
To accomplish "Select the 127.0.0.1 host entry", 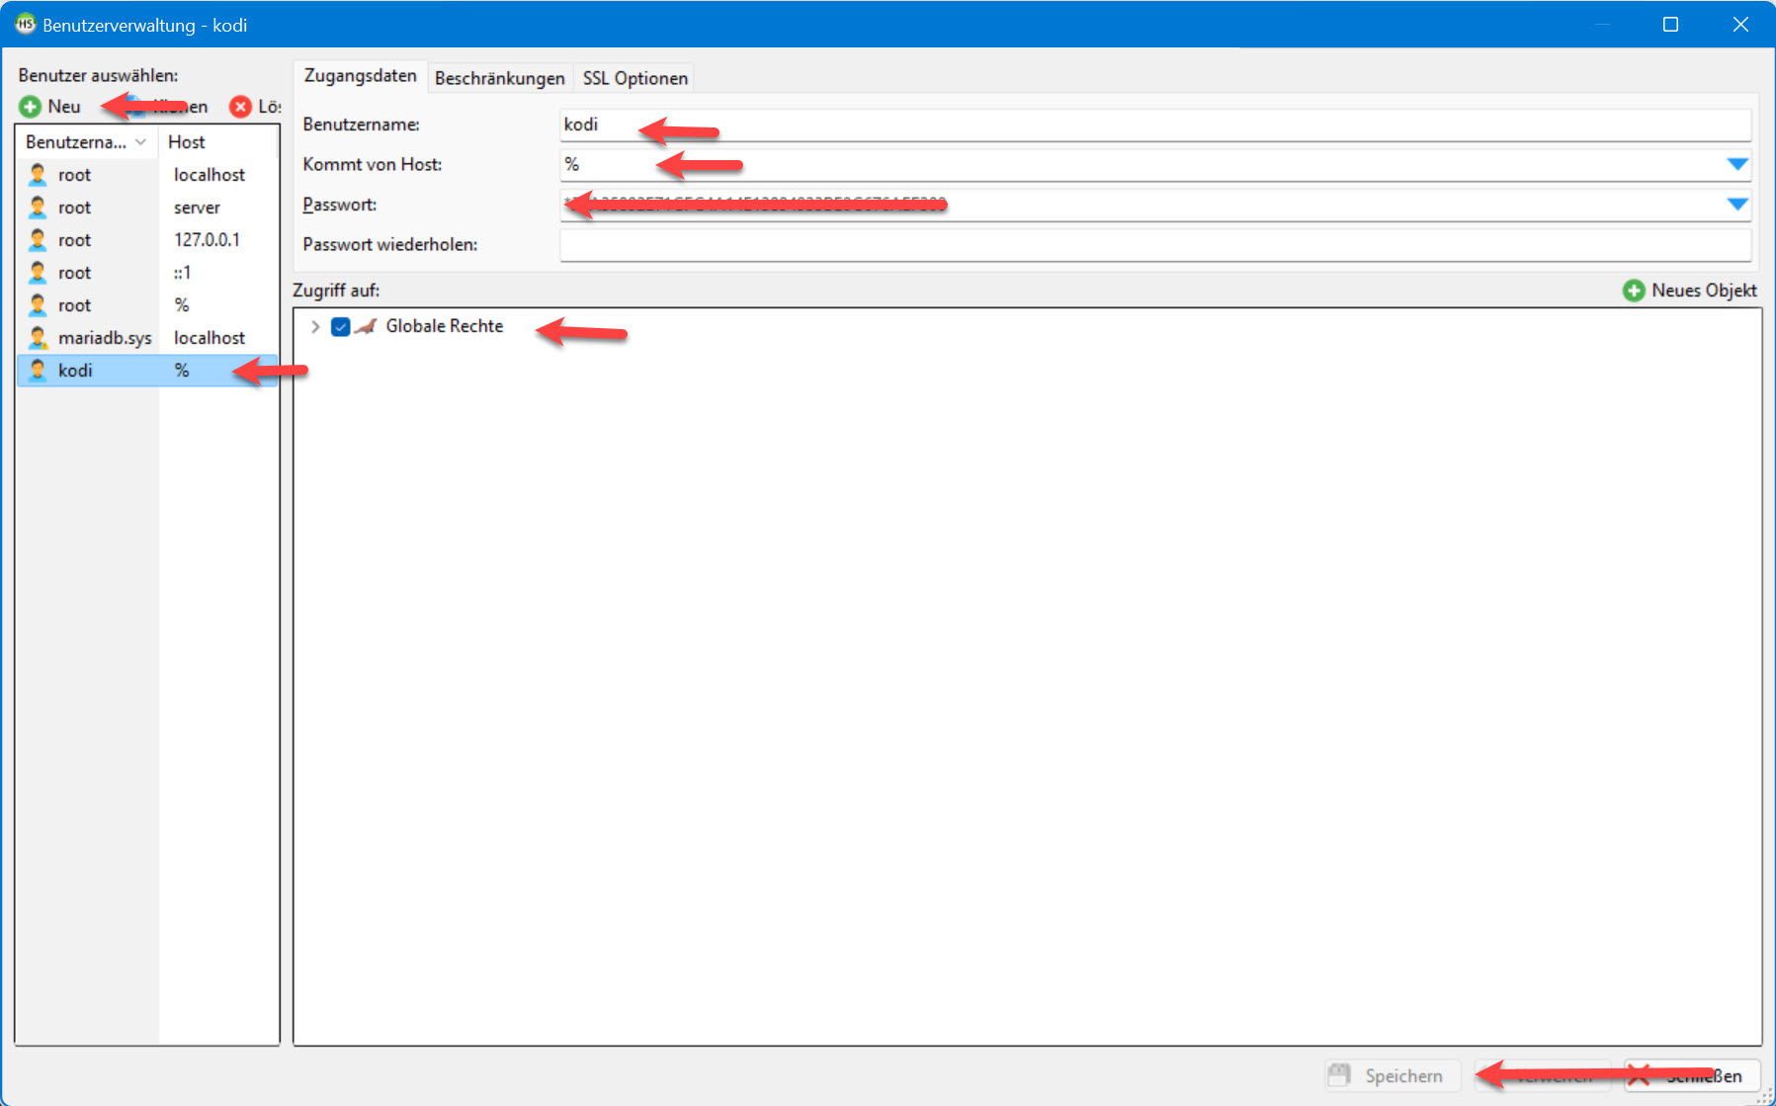I will point(207,240).
